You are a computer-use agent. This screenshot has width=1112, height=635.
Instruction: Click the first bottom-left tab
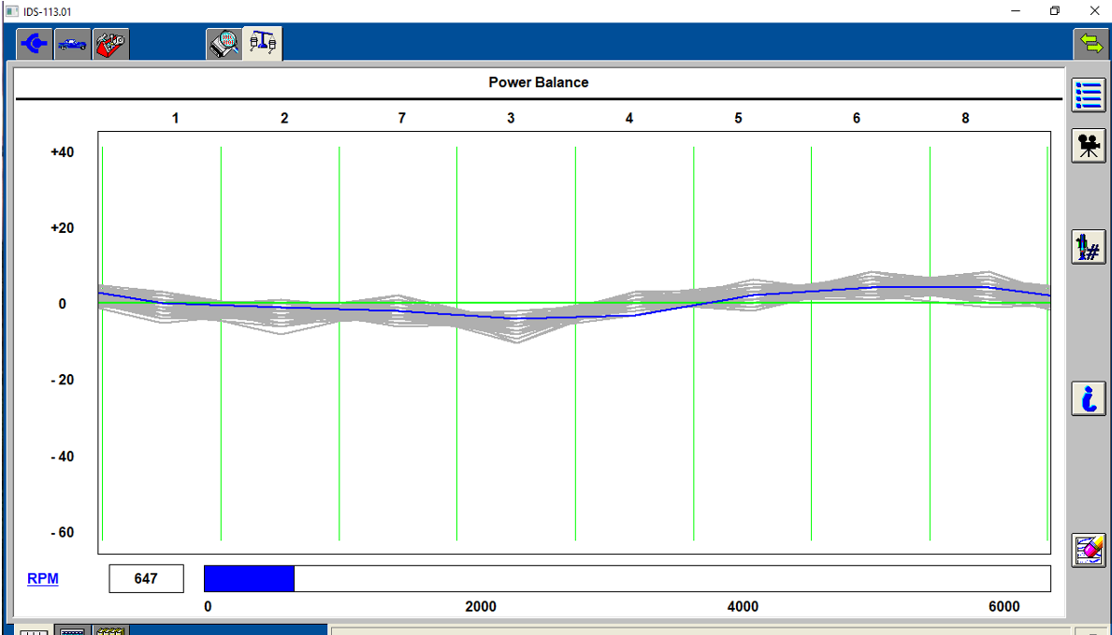click(x=34, y=630)
